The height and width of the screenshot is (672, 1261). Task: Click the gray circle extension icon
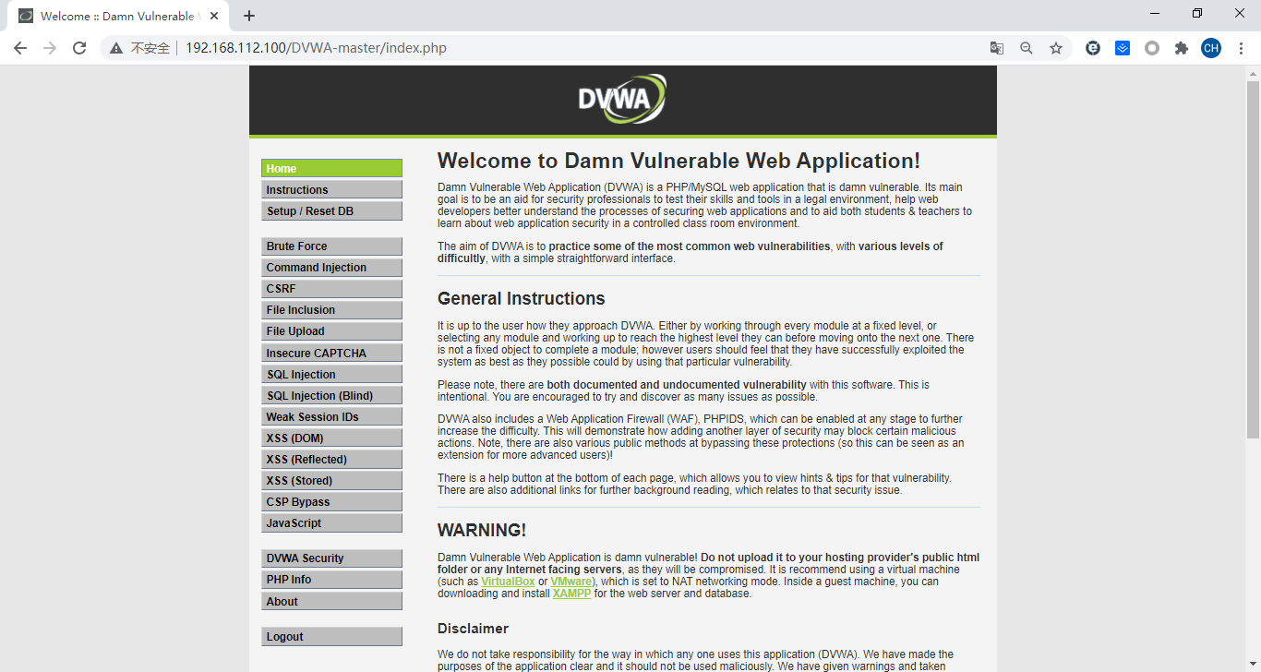click(x=1152, y=48)
